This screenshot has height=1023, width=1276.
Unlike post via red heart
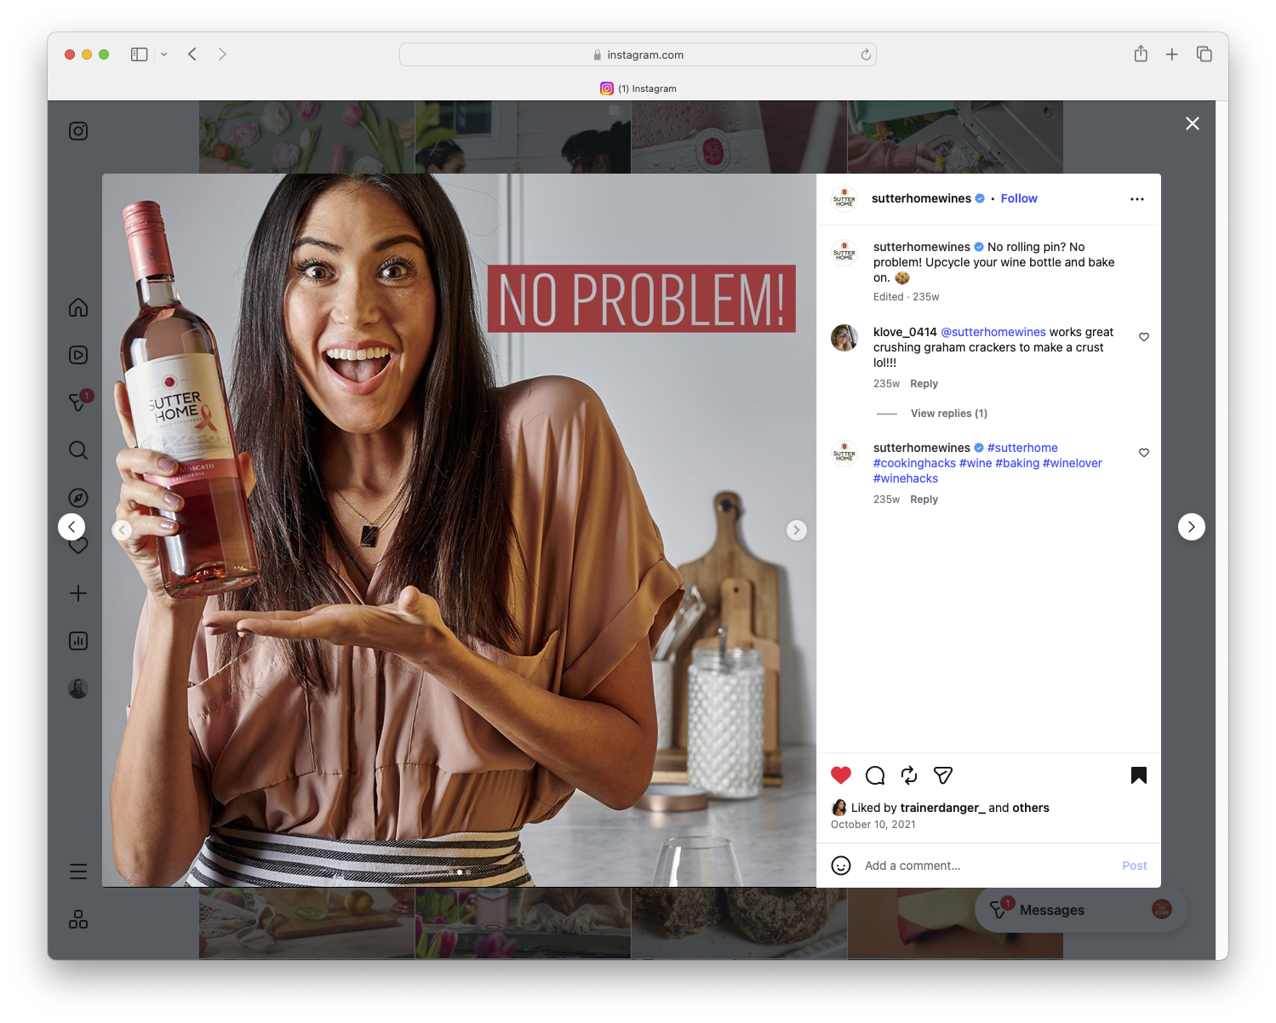click(x=841, y=775)
